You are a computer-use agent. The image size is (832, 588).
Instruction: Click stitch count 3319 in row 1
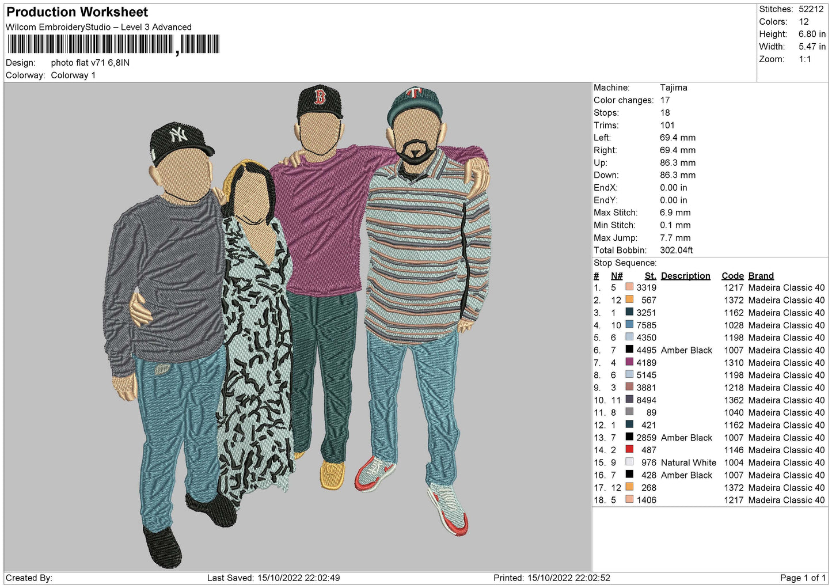(x=647, y=288)
